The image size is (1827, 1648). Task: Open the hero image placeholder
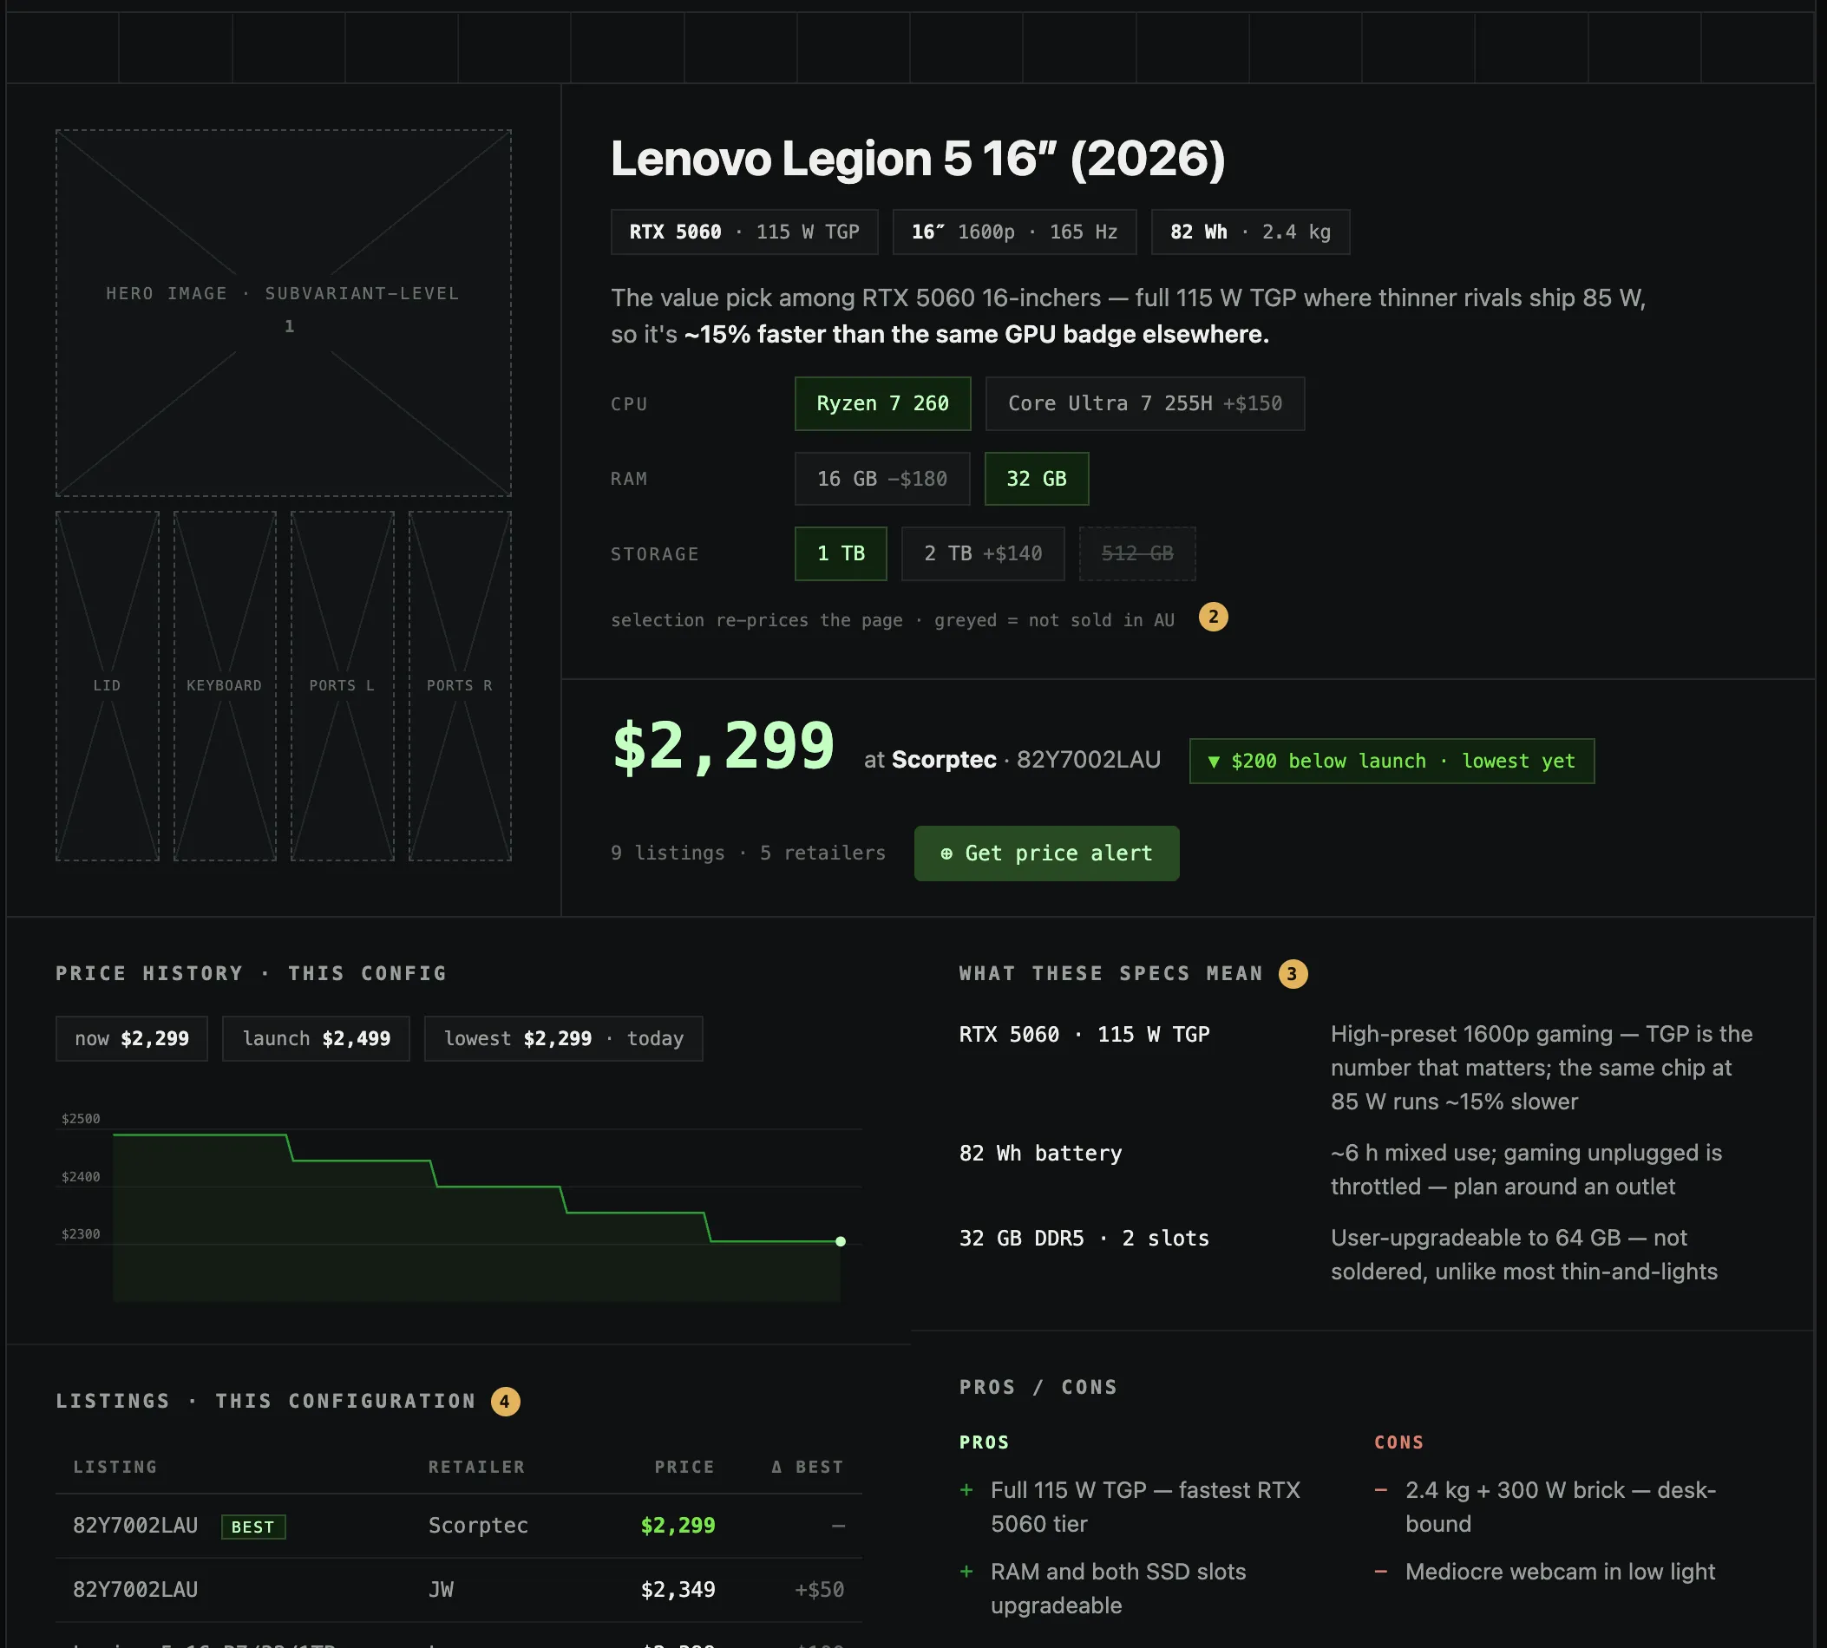pyautogui.click(x=284, y=313)
